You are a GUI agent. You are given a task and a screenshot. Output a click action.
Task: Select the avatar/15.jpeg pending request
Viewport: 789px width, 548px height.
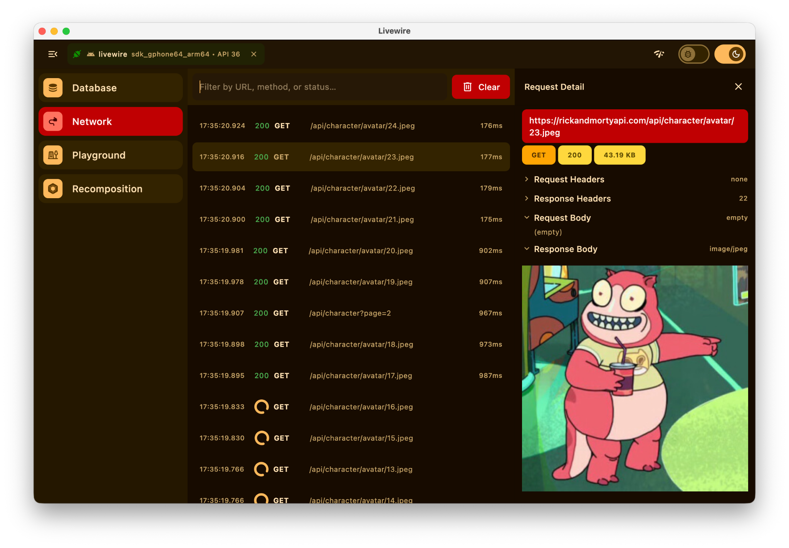(351, 438)
